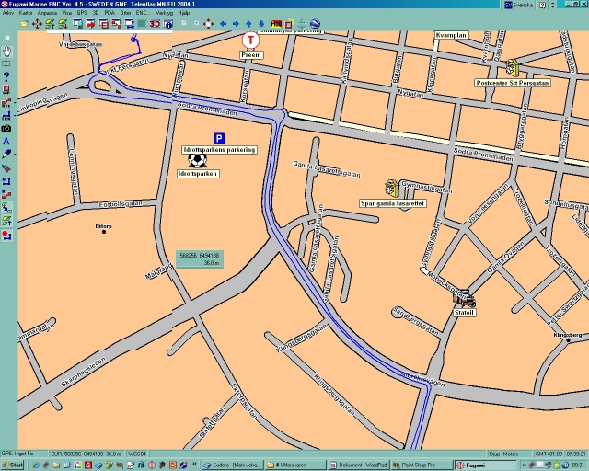This screenshot has width=589, height=471.
Task: Open the Visa menu
Action: click(x=66, y=13)
